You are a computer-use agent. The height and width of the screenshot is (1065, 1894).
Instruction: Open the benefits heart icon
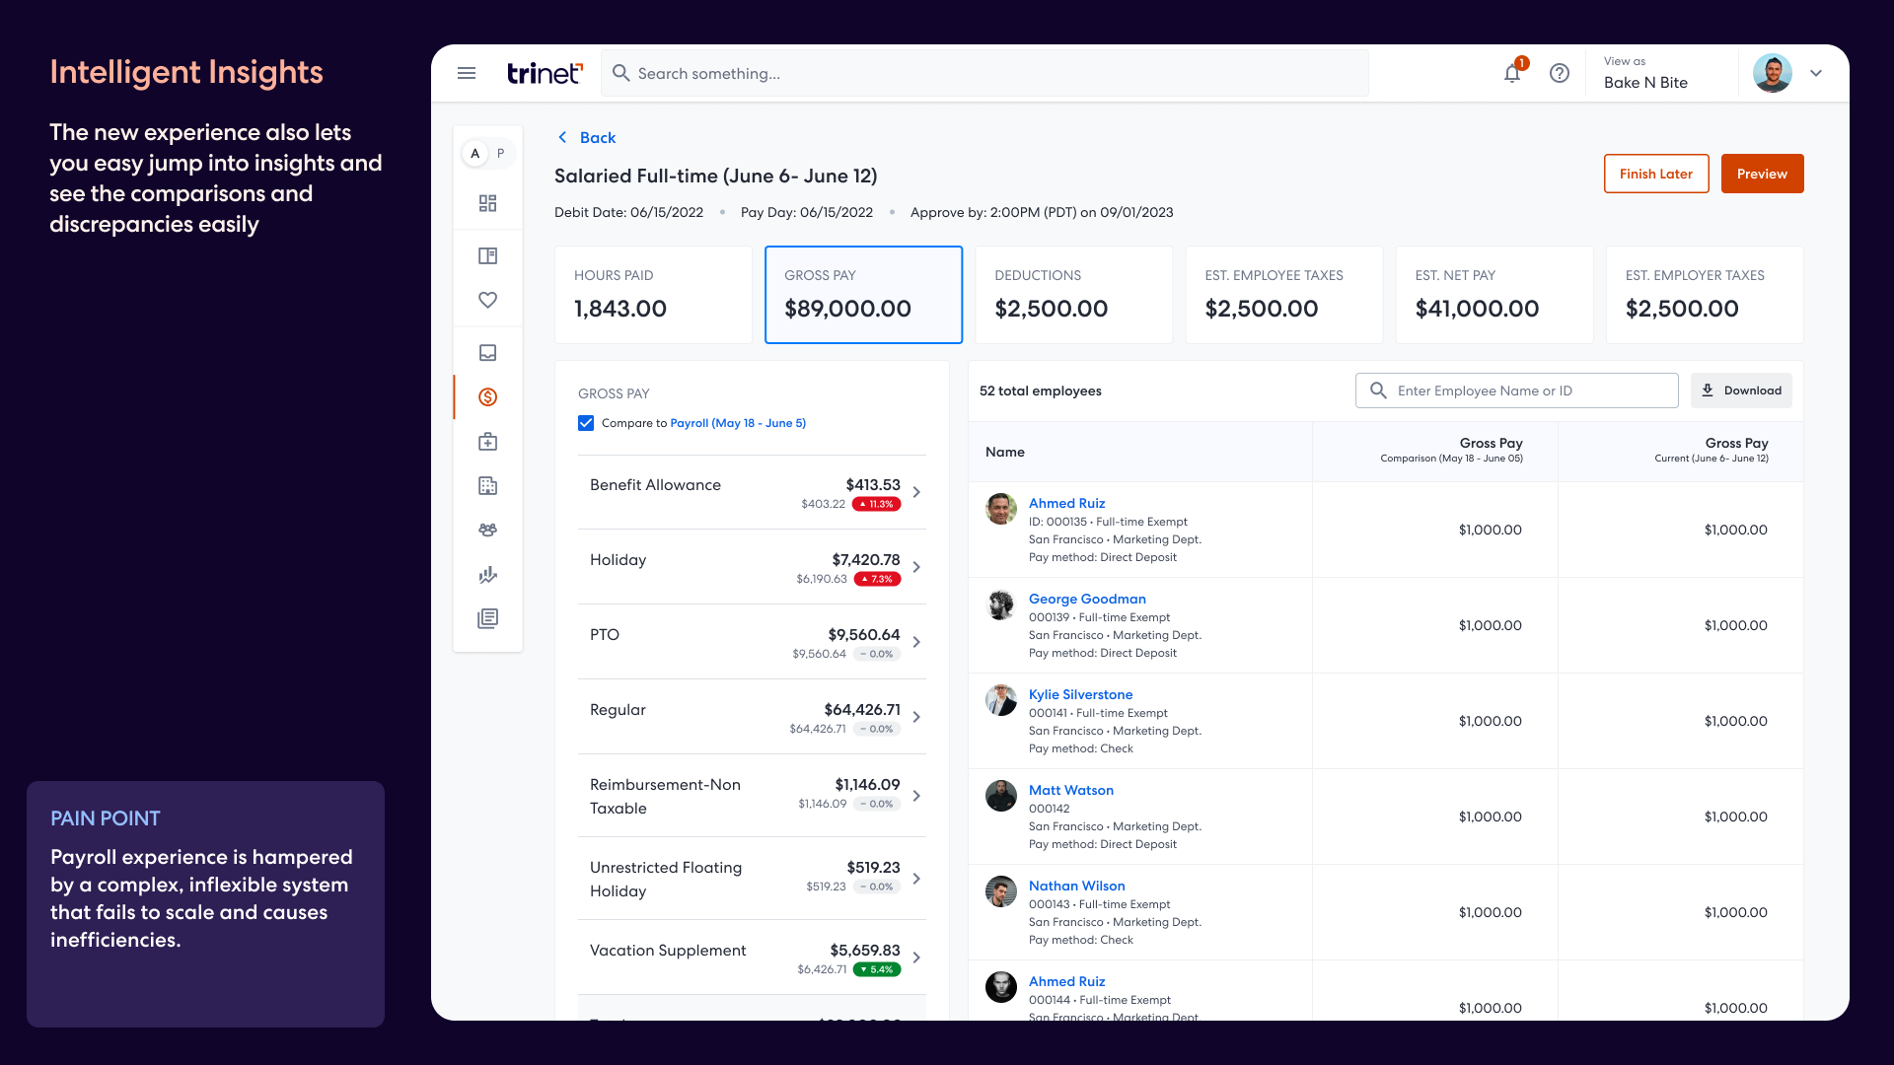click(x=487, y=300)
